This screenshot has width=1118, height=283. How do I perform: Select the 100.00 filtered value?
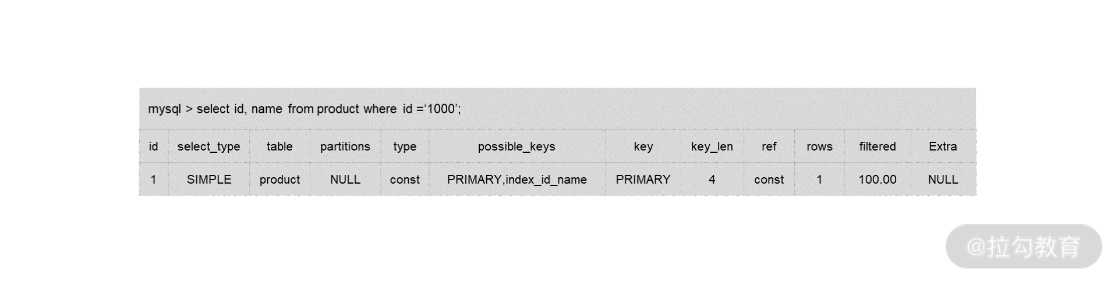878,180
